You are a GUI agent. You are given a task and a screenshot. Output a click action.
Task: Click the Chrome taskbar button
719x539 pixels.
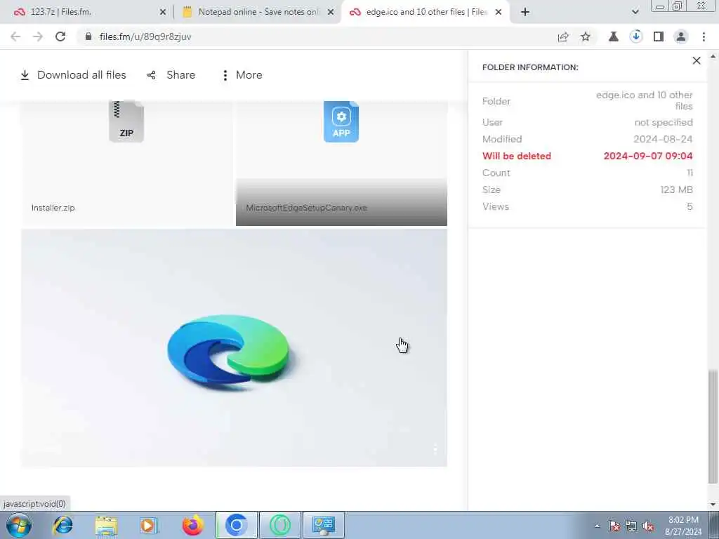(237, 525)
